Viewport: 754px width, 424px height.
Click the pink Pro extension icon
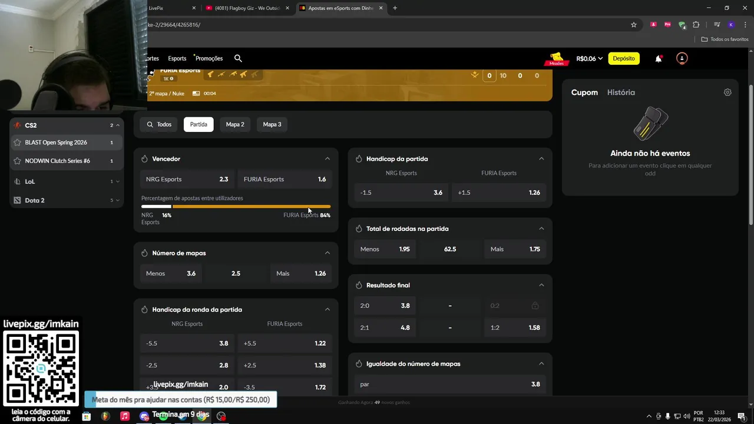(667, 25)
